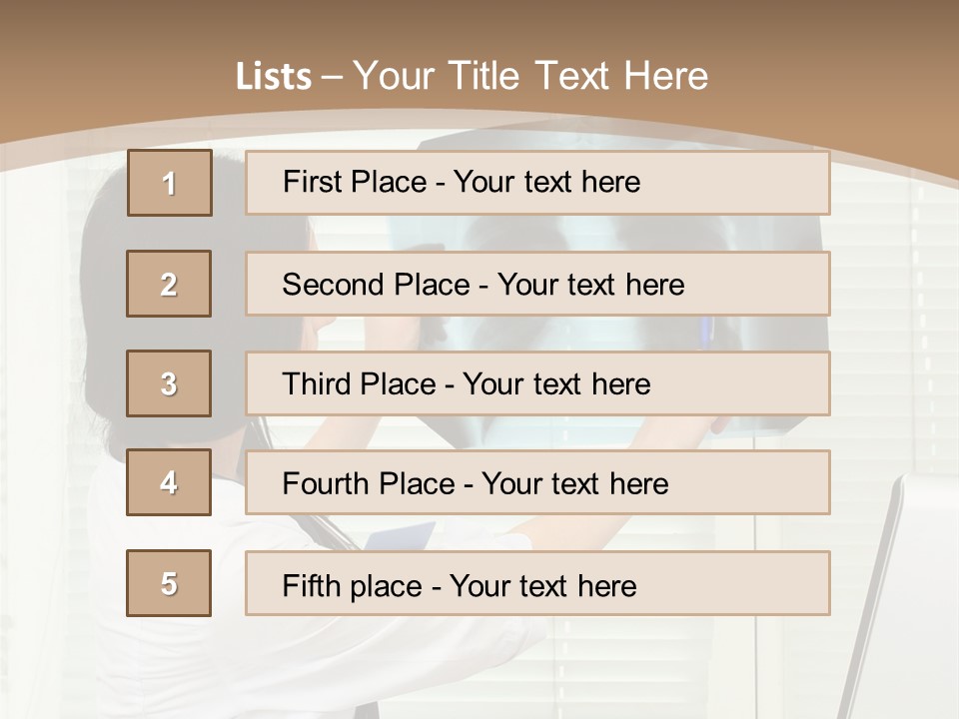959x719 pixels.
Task: Select the Fifth place text box
Action: [x=537, y=583]
